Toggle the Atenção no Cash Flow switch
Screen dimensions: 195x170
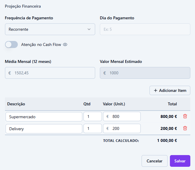(11, 44)
